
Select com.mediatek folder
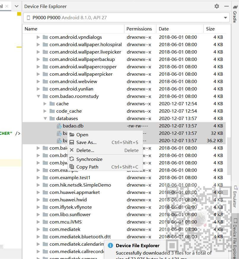point(65,229)
